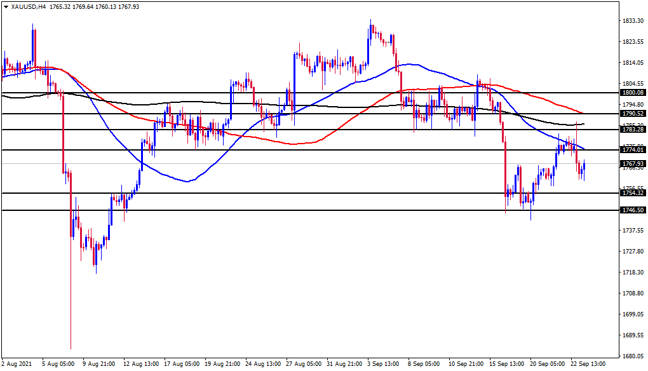Image resolution: width=648 pixels, height=371 pixels.
Task: Click the 20 Sep 05:00 time label
Action: (x=548, y=364)
